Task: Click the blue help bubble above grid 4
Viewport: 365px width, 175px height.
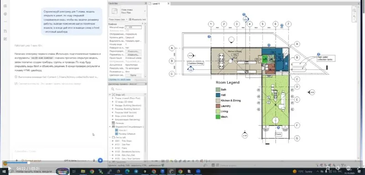Action: pos(244,15)
